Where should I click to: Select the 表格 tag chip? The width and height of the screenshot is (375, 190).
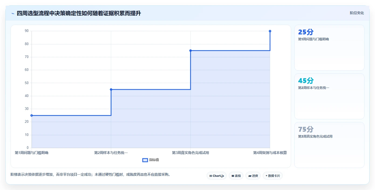pos(236,176)
